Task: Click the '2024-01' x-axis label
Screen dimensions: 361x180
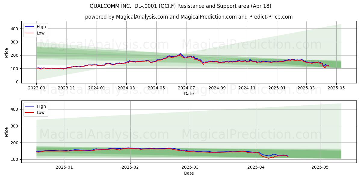Action: tap(97, 88)
